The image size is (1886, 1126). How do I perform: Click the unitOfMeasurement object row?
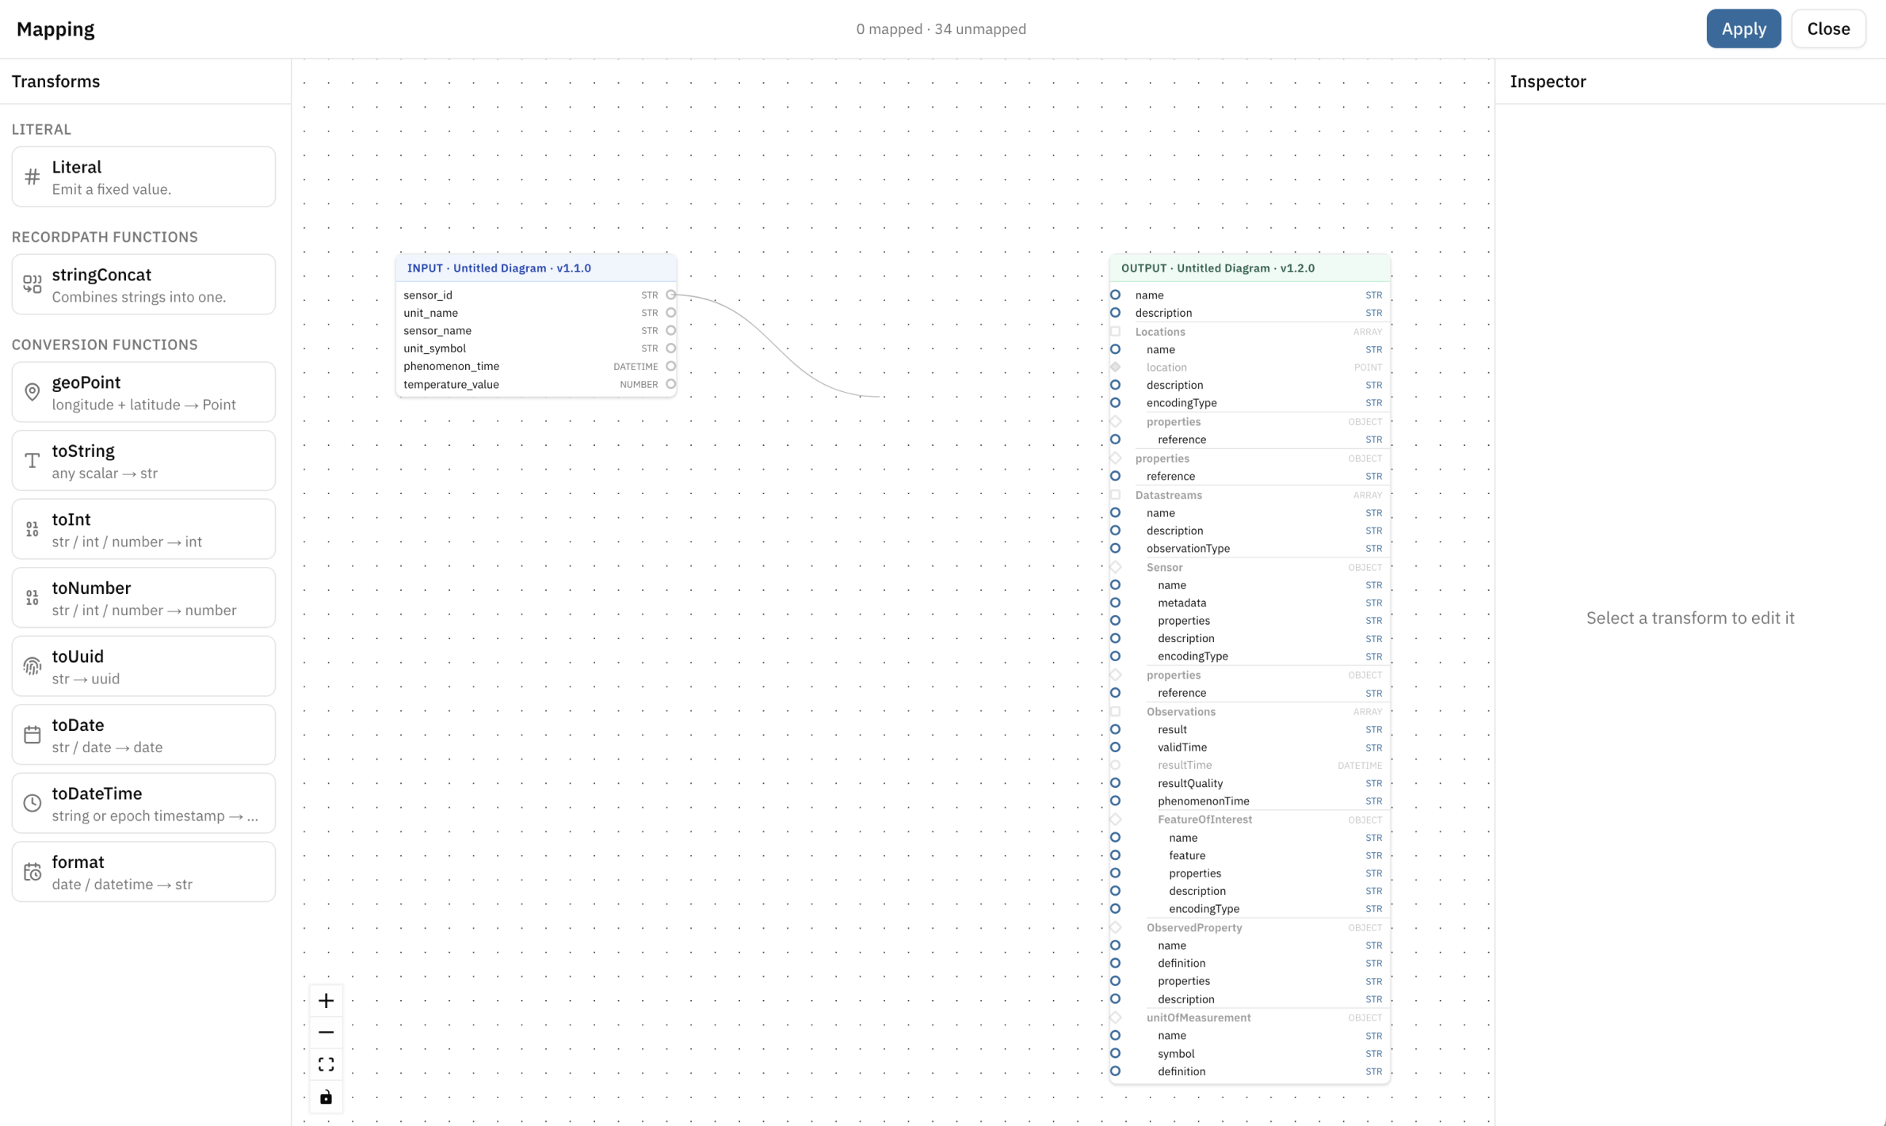tap(1250, 1018)
